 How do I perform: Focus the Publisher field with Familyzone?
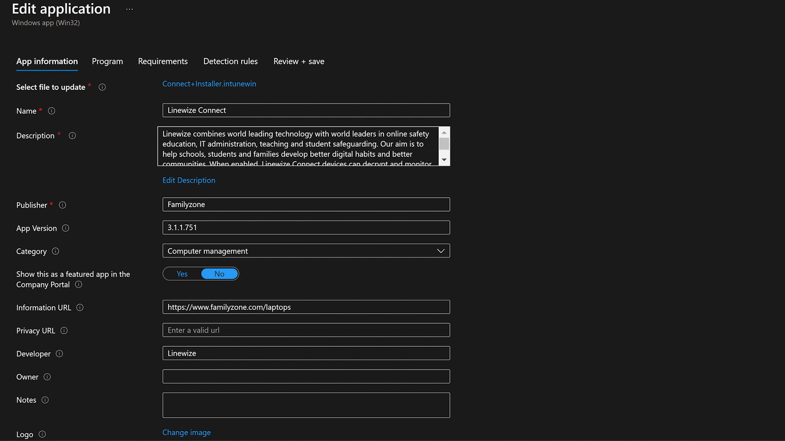coord(306,204)
